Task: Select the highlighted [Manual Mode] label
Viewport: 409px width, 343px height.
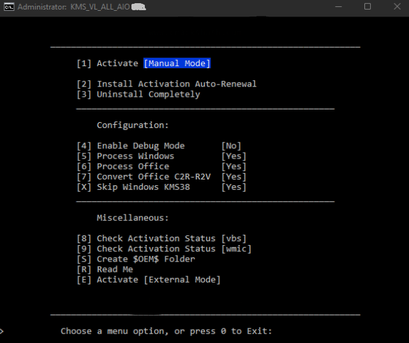Action: tap(177, 64)
